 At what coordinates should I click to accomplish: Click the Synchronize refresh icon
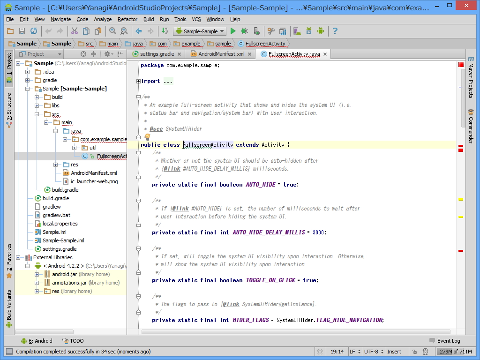(x=33, y=31)
